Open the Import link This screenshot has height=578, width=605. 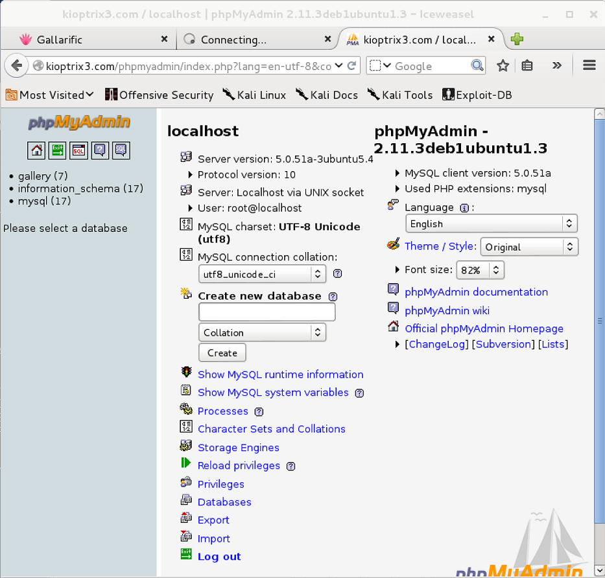(x=214, y=538)
